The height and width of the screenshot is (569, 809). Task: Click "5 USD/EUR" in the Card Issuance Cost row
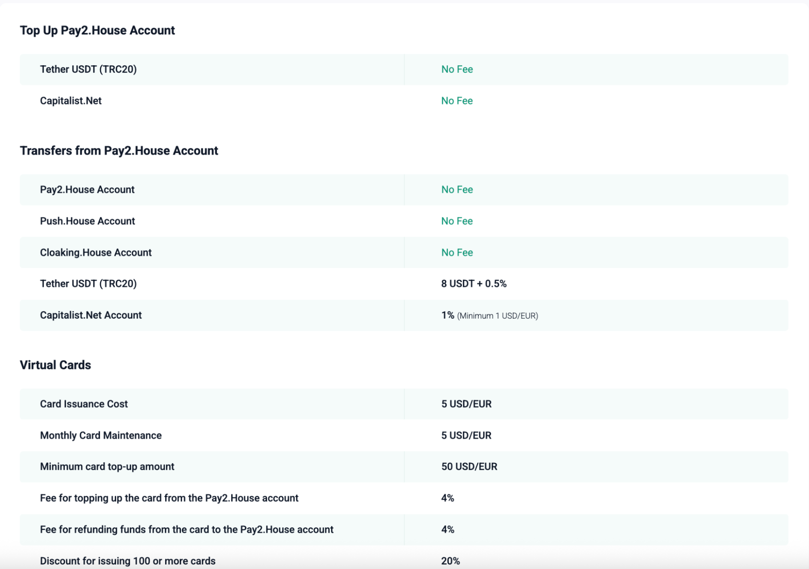(466, 404)
